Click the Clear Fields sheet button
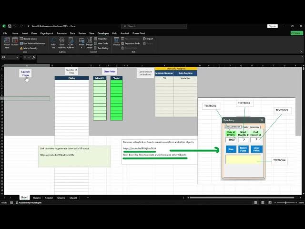This screenshot has height=229, width=305. tap(110, 72)
